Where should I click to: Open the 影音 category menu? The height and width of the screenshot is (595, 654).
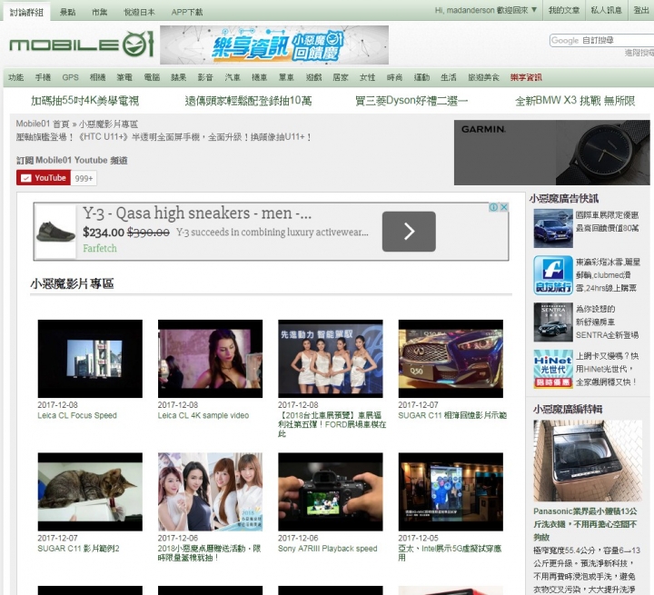[x=205, y=77]
